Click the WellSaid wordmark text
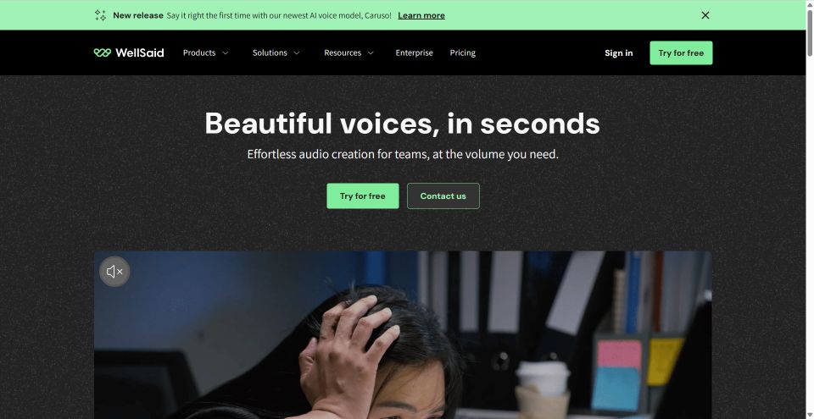Viewport: 814px width, 419px height. pos(140,52)
